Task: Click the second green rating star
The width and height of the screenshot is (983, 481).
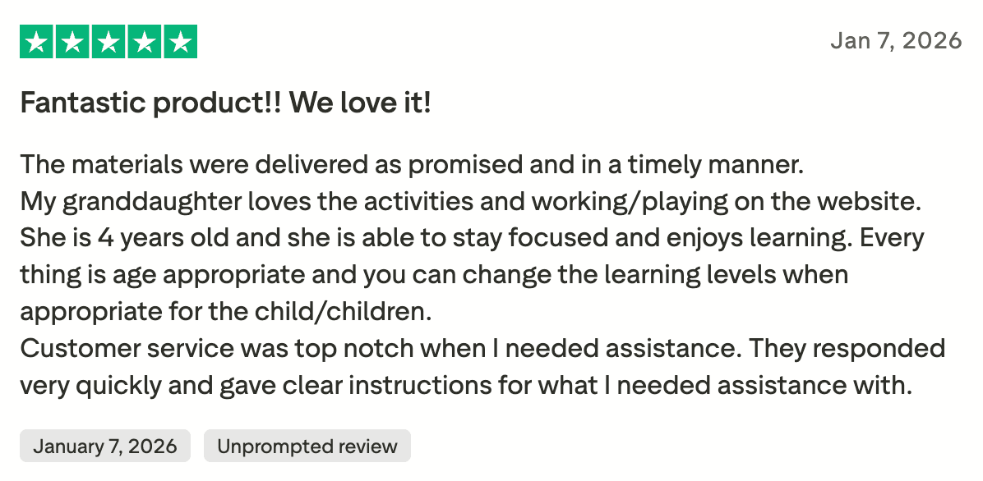Action: (72, 42)
